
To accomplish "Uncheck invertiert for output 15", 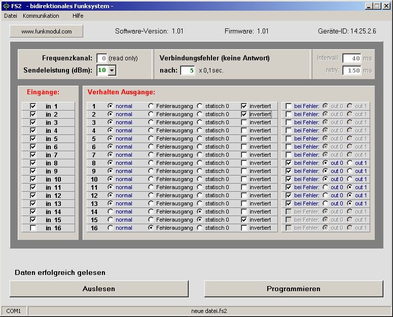I will click(244, 220).
